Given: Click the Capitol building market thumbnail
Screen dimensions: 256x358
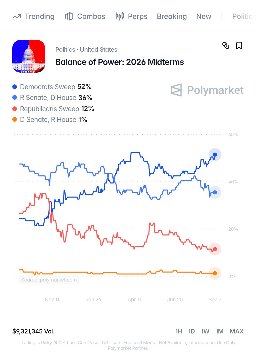Looking at the screenshot, I should tap(29, 56).
